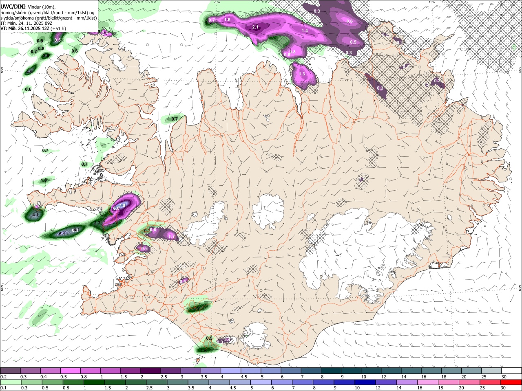The height and width of the screenshot is (391, 522).
Task: Select the rain scale swatch between 25 and 30
Action: point(490,382)
